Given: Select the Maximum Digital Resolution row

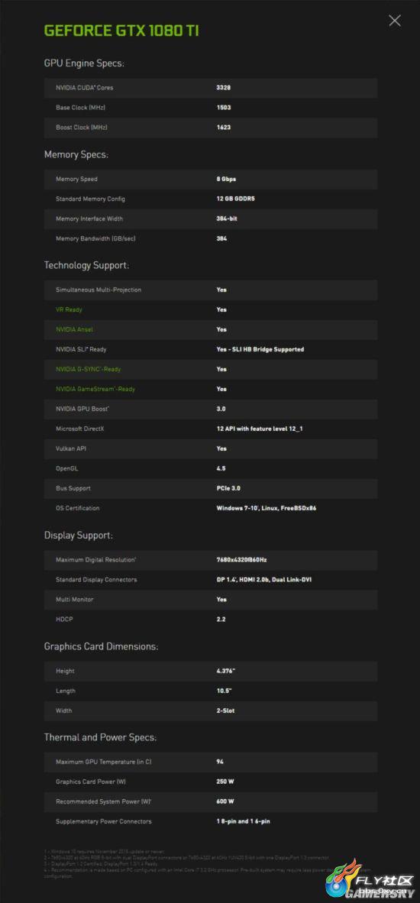Looking at the screenshot, I should point(211,560).
